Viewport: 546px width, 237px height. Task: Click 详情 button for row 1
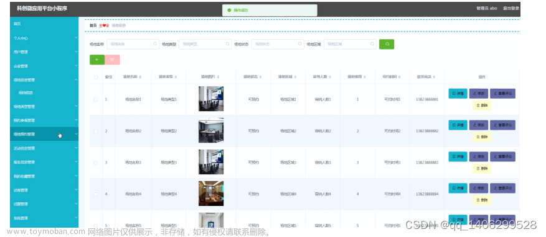[x=458, y=94]
